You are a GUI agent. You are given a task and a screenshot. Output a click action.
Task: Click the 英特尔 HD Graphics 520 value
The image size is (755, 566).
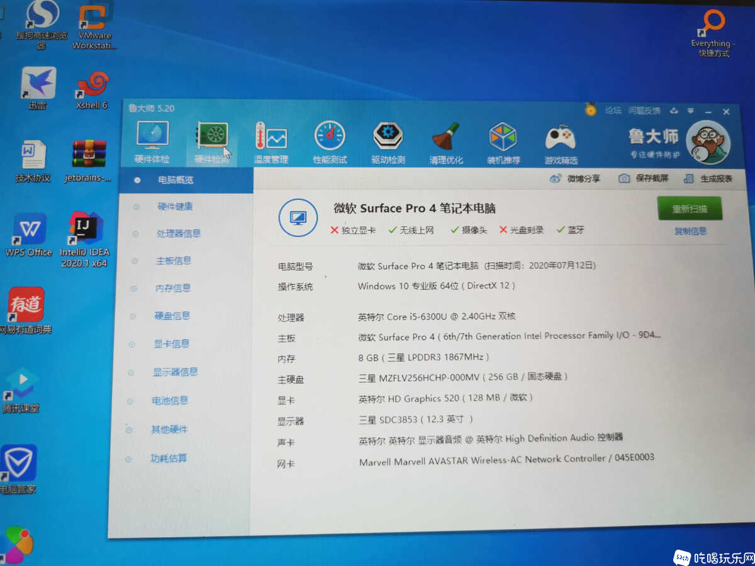point(446,398)
